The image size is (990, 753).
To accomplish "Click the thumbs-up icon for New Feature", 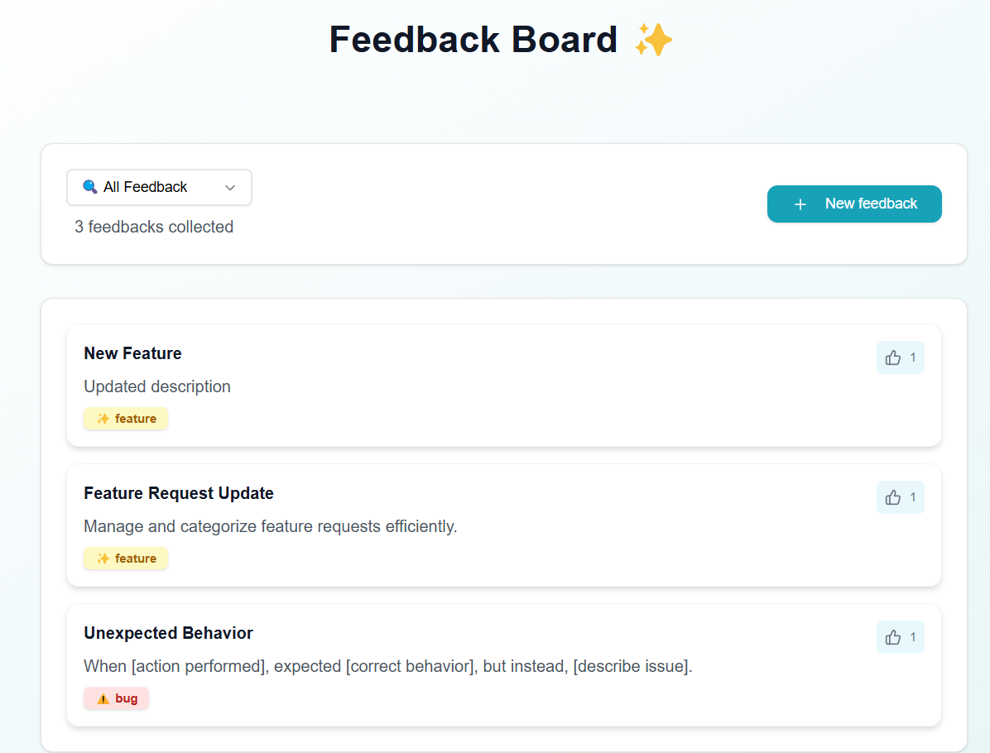I will pyautogui.click(x=891, y=357).
